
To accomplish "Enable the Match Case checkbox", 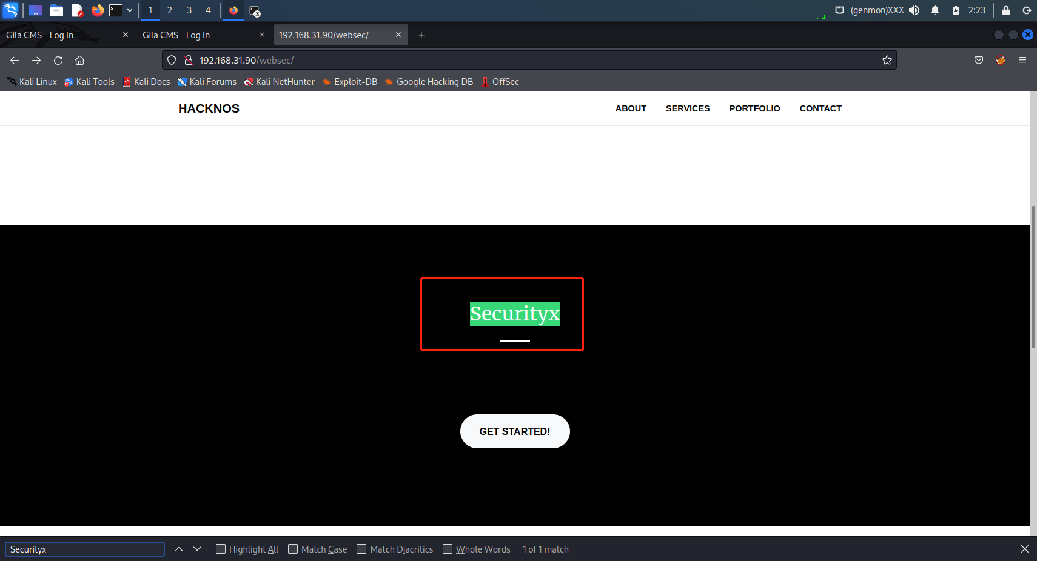I will click(x=293, y=549).
